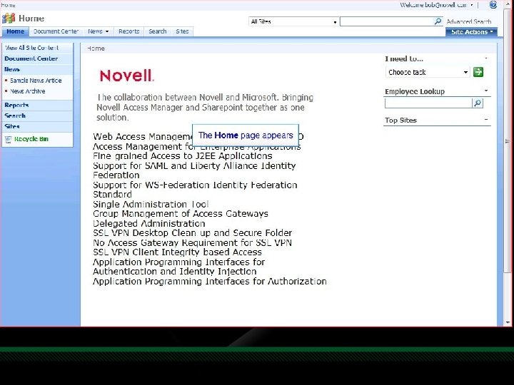Select the Home navigation tab

16,31
